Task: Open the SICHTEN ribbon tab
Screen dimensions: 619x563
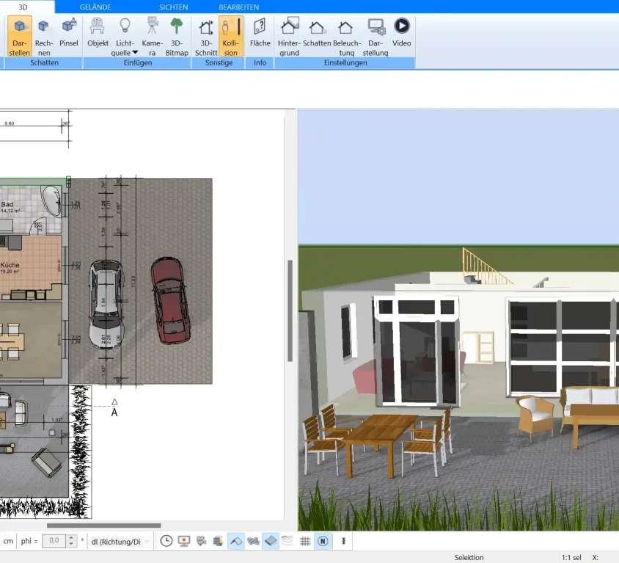Action: [x=173, y=7]
